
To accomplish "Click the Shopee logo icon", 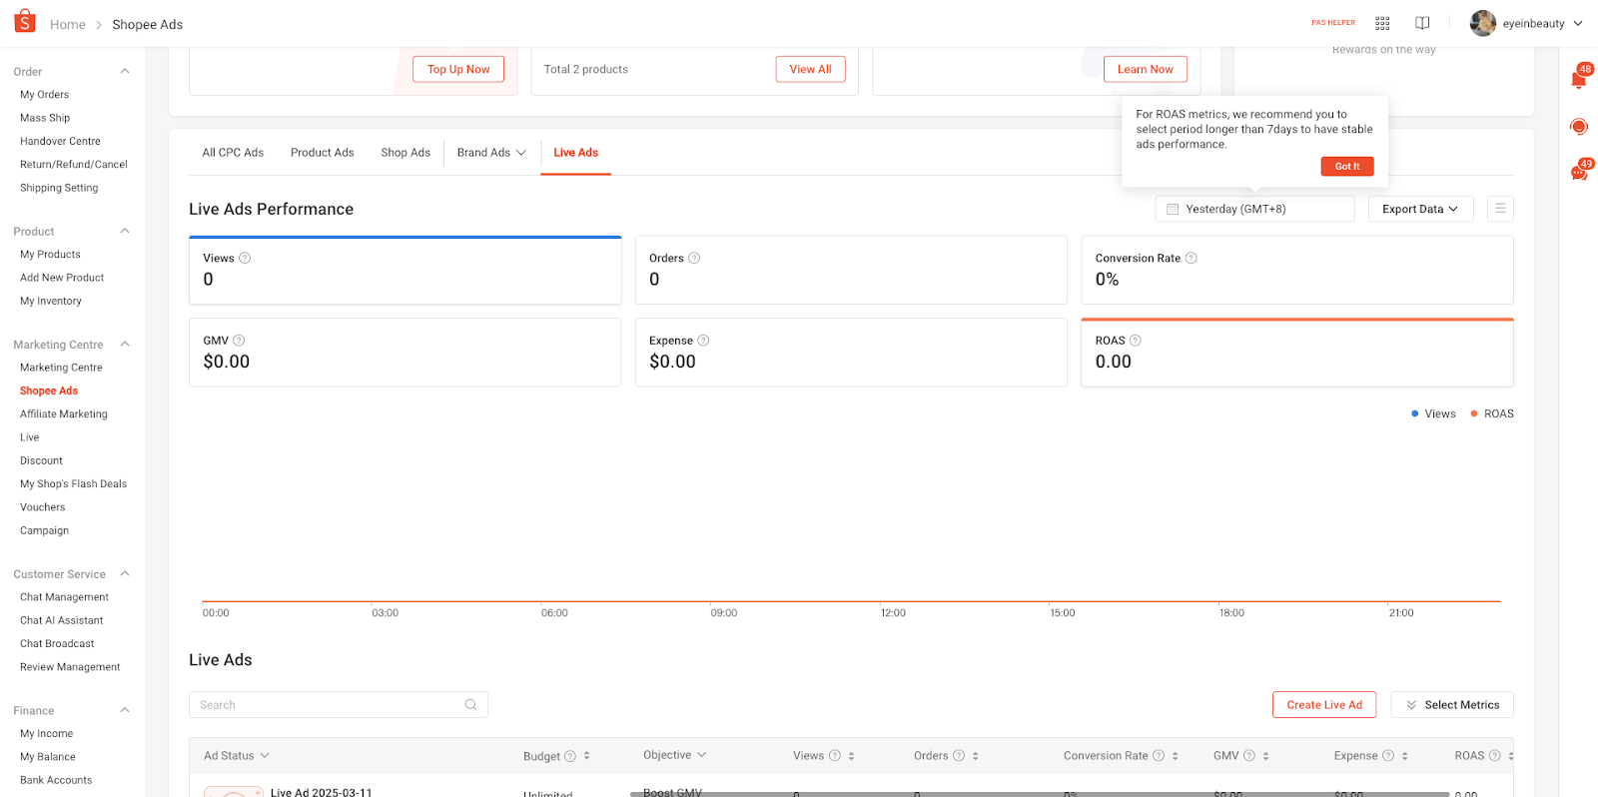I will click(x=25, y=21).
